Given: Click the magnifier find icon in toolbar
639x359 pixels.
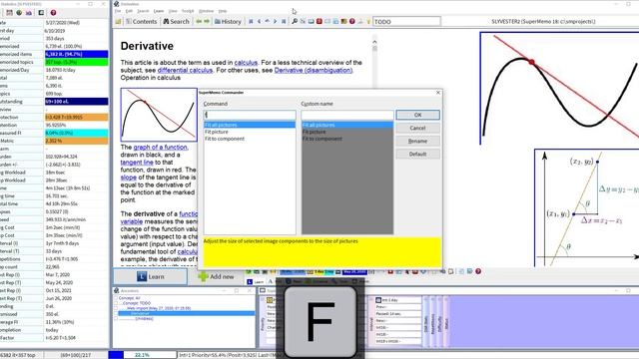Looking at the screenshot, I should 295,22.
